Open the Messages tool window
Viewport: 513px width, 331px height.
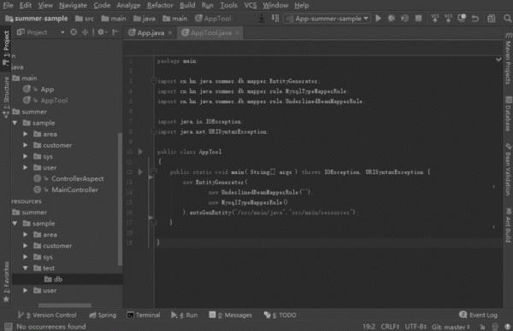pyautogui.click(x=231, y=315)
